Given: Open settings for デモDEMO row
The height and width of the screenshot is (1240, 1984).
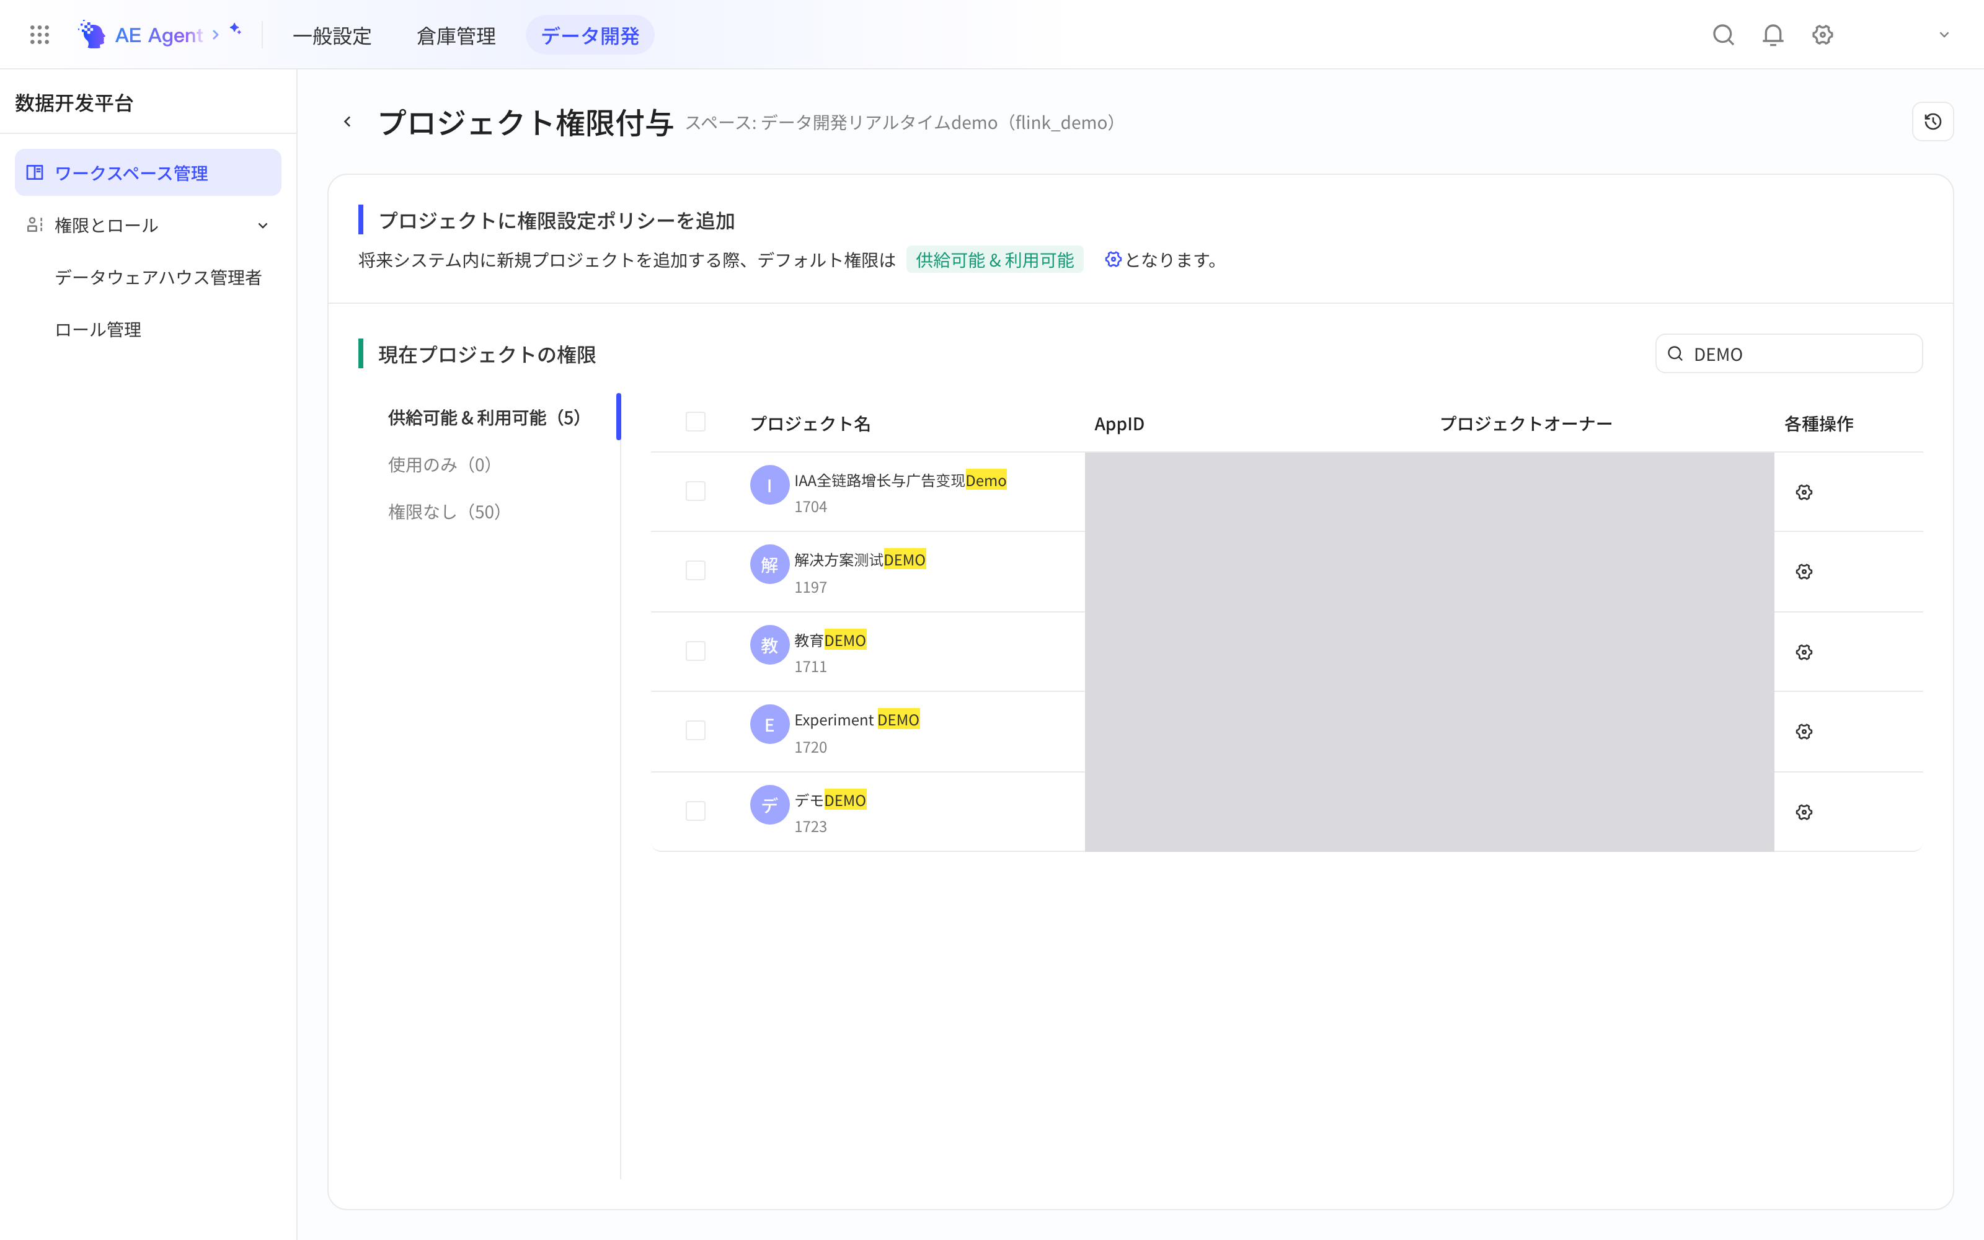Looking at the screenshot, I should coord(1804,812).
